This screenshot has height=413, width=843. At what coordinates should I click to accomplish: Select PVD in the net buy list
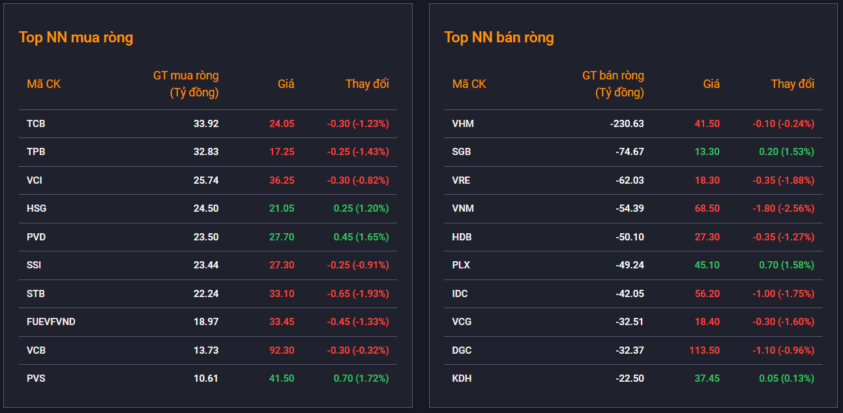[36, 237]
